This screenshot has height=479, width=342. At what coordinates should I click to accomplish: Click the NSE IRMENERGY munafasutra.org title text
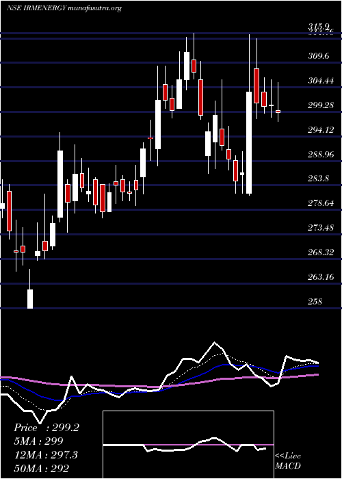64,8
